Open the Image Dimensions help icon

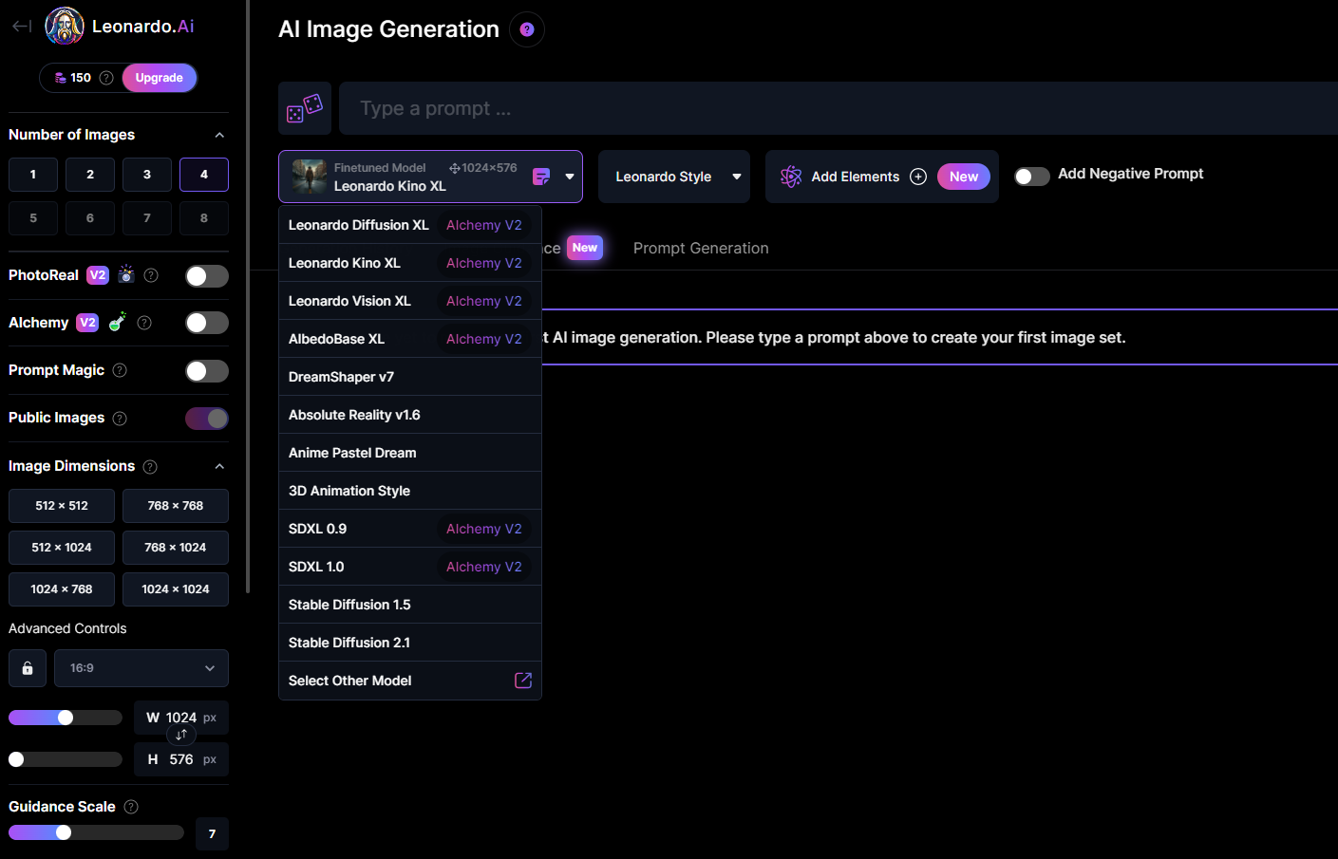pyautogui.click(x=150, y=467)
